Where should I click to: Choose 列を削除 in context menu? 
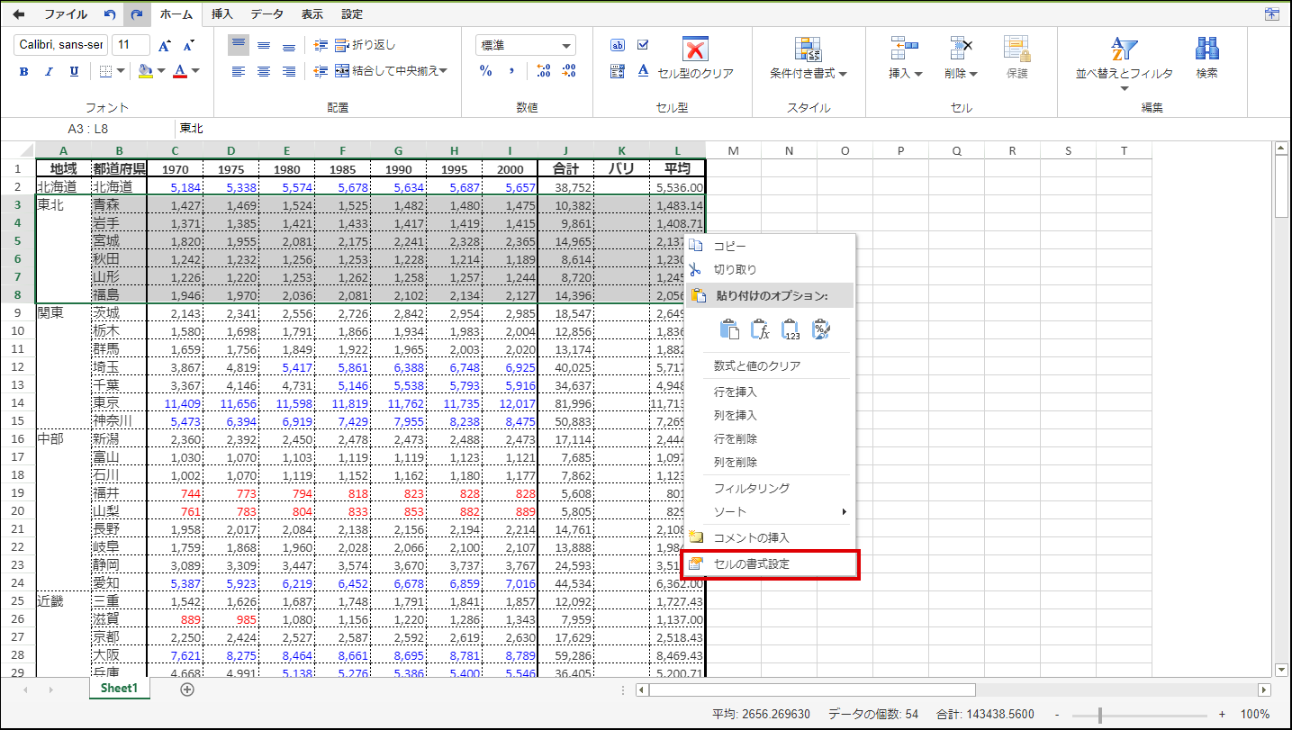[x=768, y=463]
